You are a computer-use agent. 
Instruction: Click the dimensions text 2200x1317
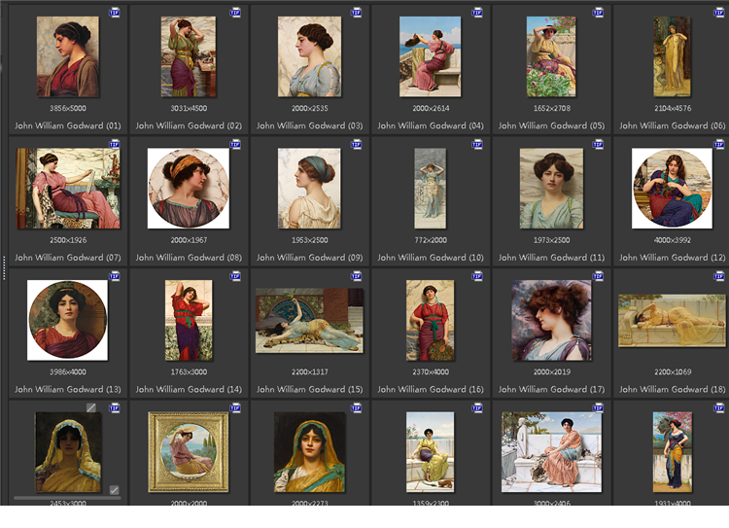point(310,371)
